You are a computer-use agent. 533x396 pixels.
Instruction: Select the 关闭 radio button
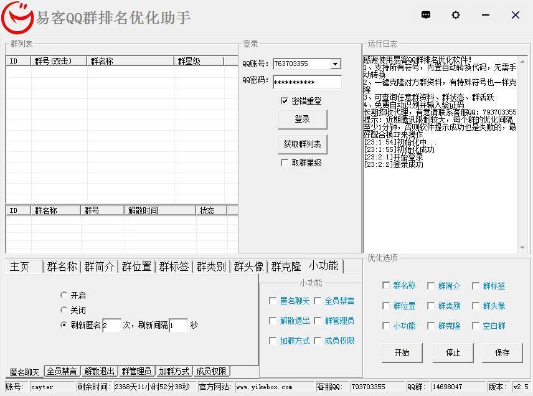64,310
